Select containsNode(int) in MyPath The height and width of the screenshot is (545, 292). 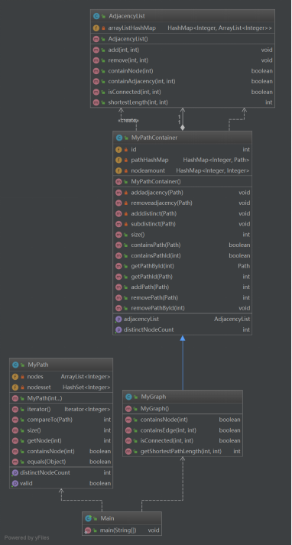coord(61,451)
